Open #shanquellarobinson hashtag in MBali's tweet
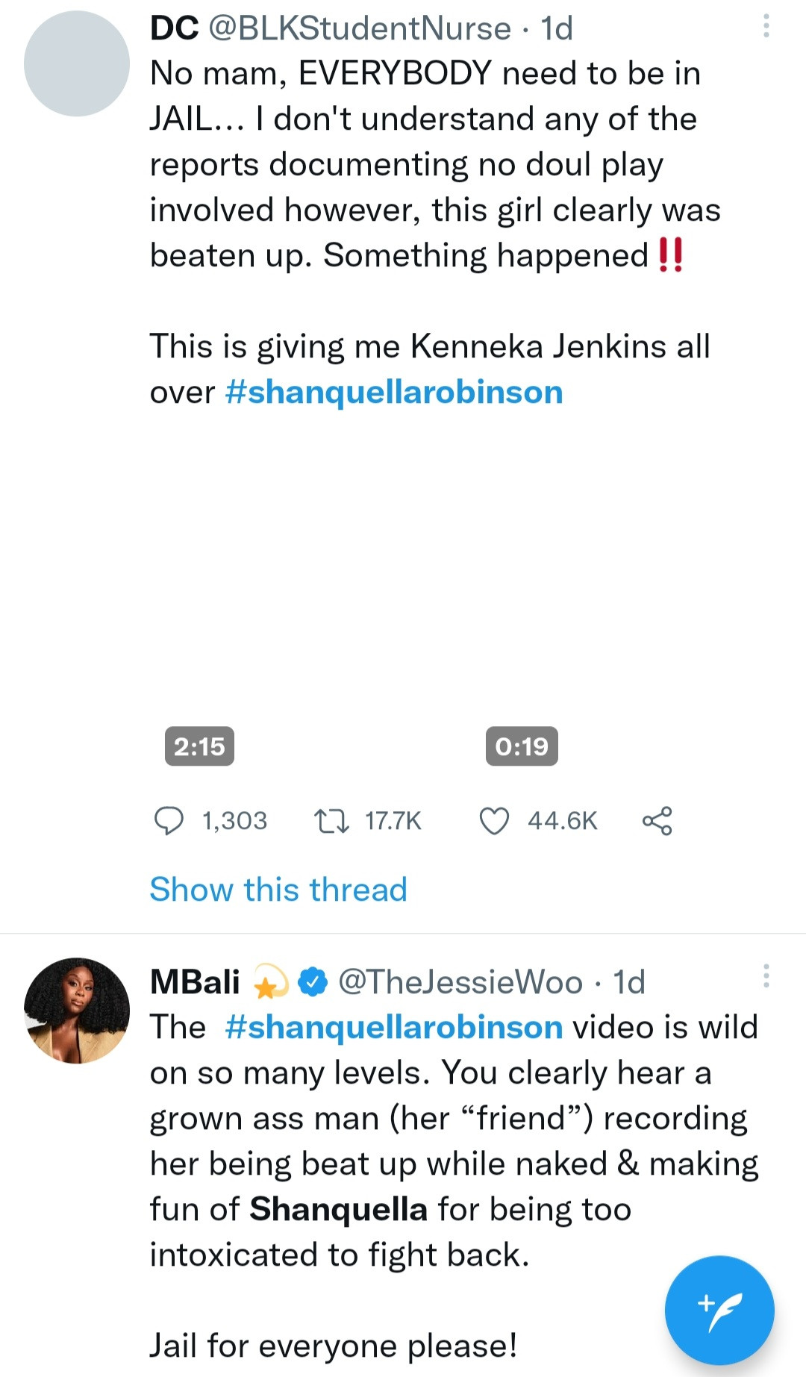 pos(394,1027)
